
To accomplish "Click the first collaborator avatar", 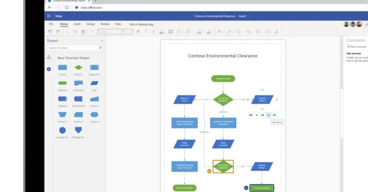I will (x=346, y=24).
